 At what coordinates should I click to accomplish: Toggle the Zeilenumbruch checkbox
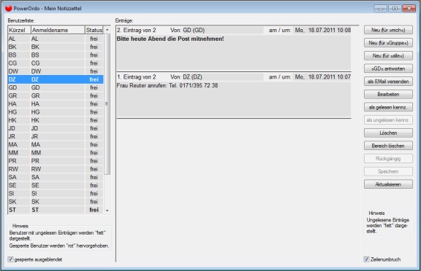(x=366, y=259)
